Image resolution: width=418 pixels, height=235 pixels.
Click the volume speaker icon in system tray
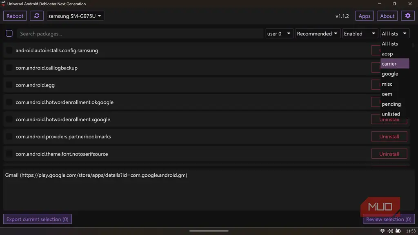tap(390, 231)
